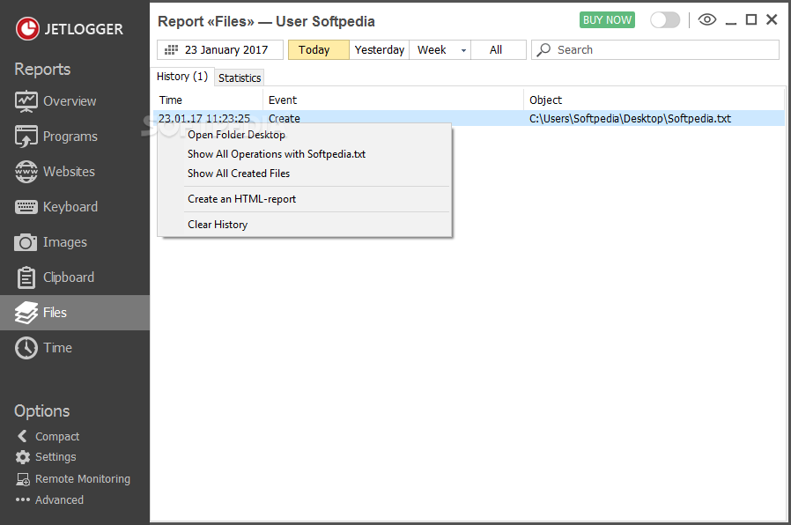Viewport: 791px width, 525px height.
Task: Open the Settings option link
Action: click(x=55, y=457)
